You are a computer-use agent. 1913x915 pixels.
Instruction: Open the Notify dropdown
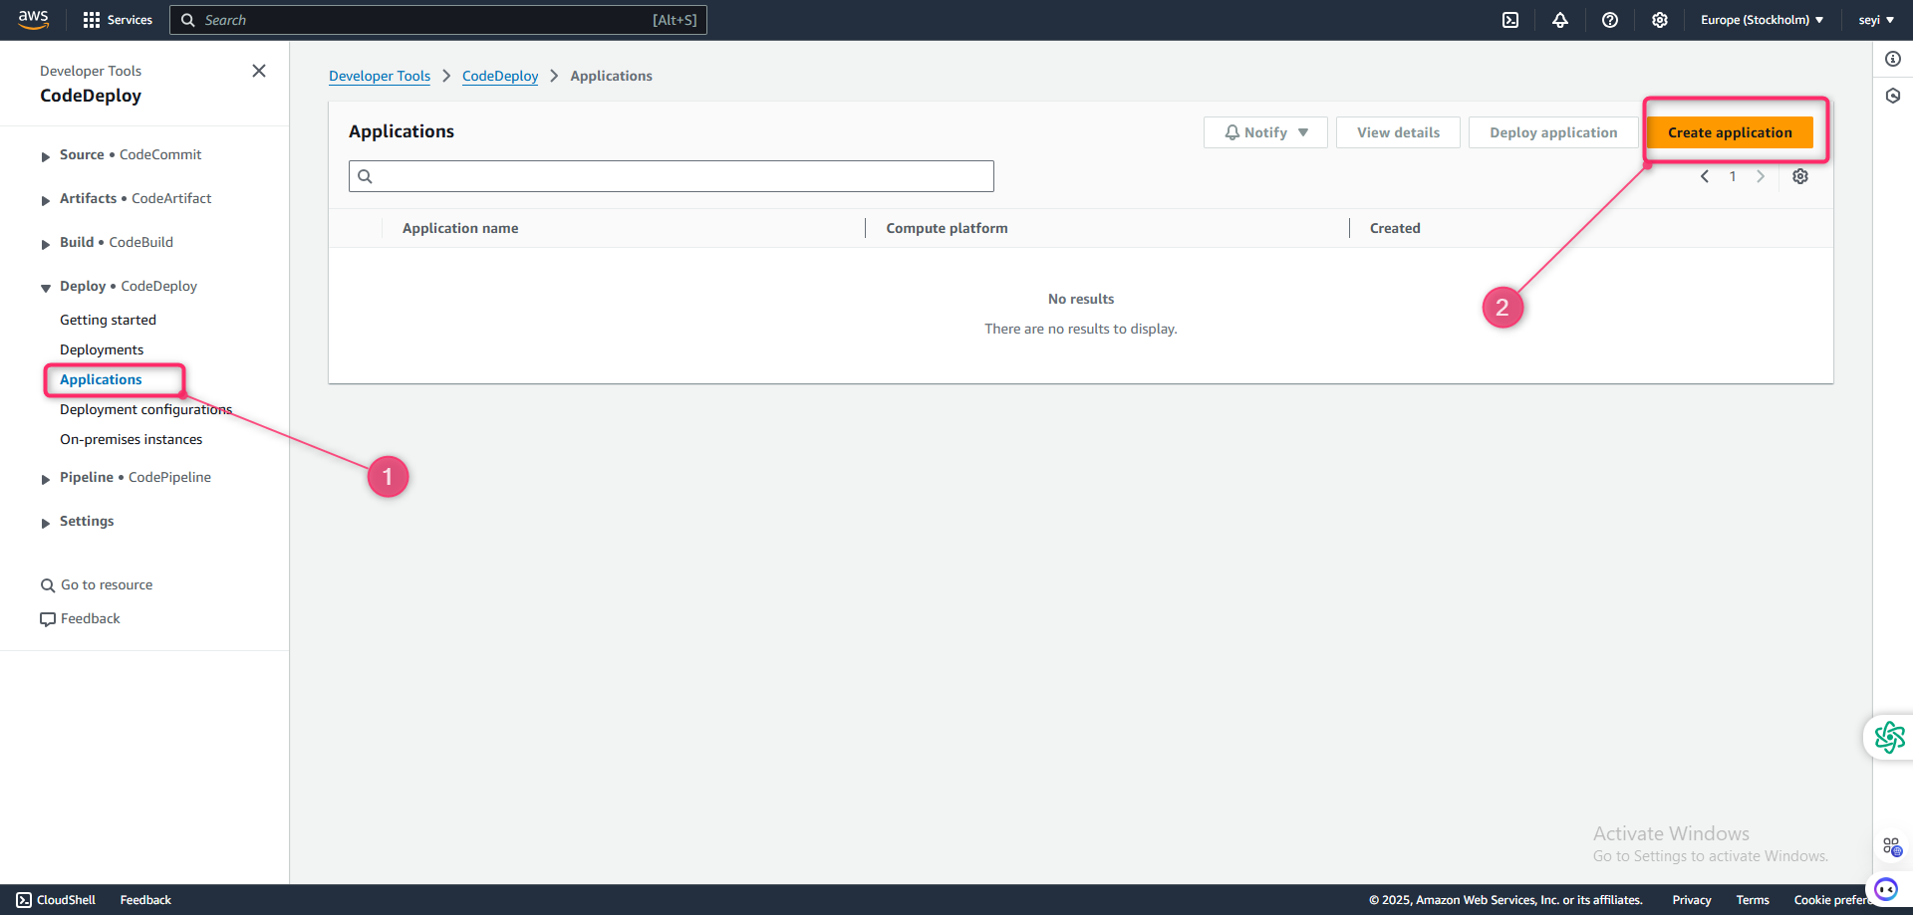click(x=1265, y=132)
